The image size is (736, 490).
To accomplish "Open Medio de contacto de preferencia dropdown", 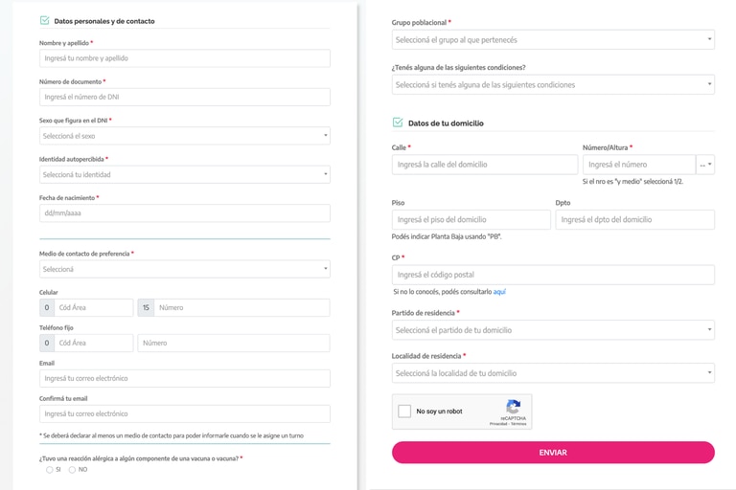I will click(x=184, y=269).
